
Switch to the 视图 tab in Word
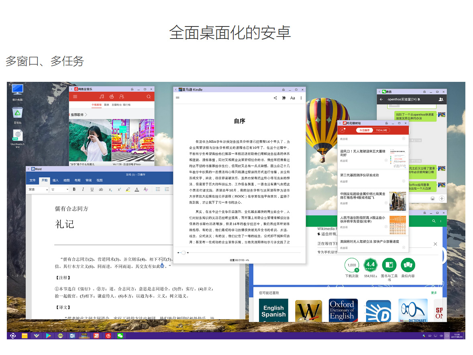tap(100, 180)
